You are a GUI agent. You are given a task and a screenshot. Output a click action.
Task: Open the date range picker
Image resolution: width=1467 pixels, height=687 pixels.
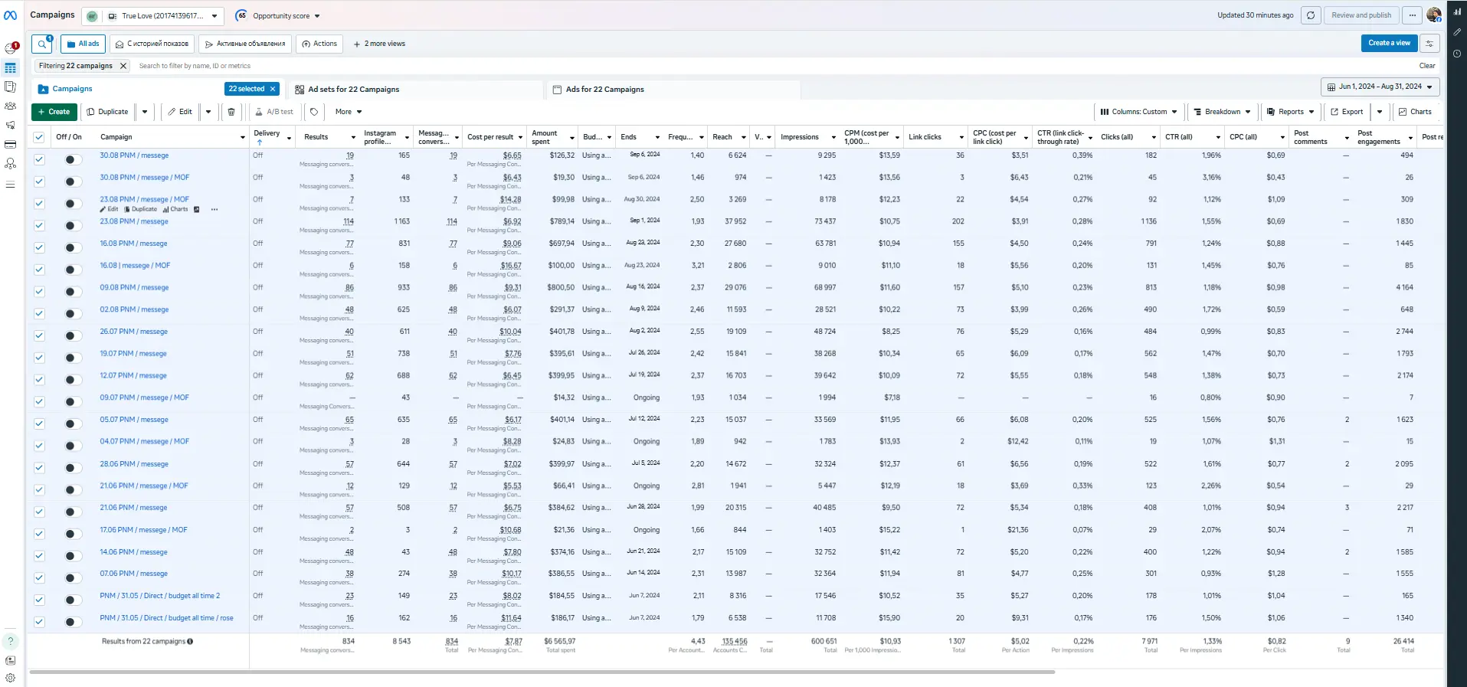click(1380, 87)
